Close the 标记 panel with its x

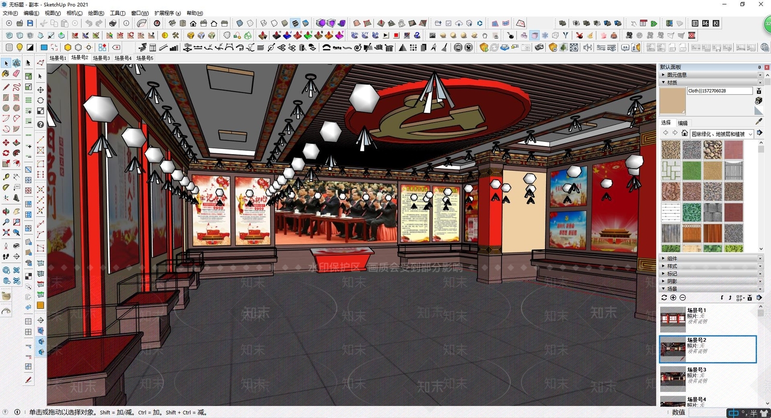[x=760, y=273]
